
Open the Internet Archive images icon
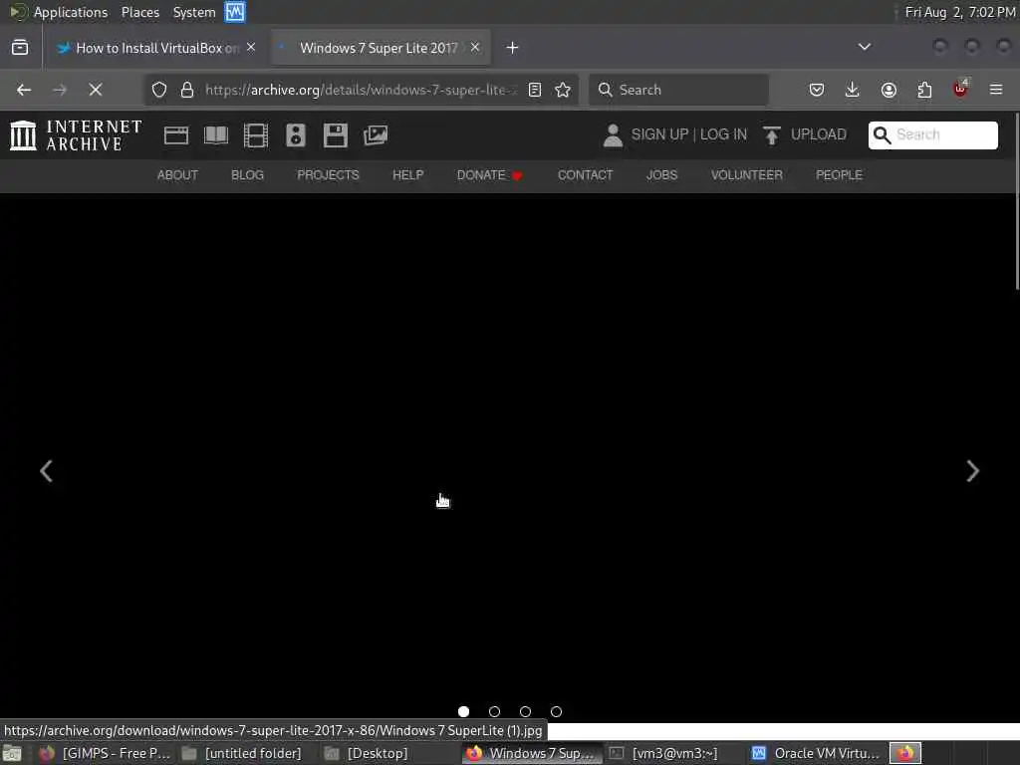point(376,135)
